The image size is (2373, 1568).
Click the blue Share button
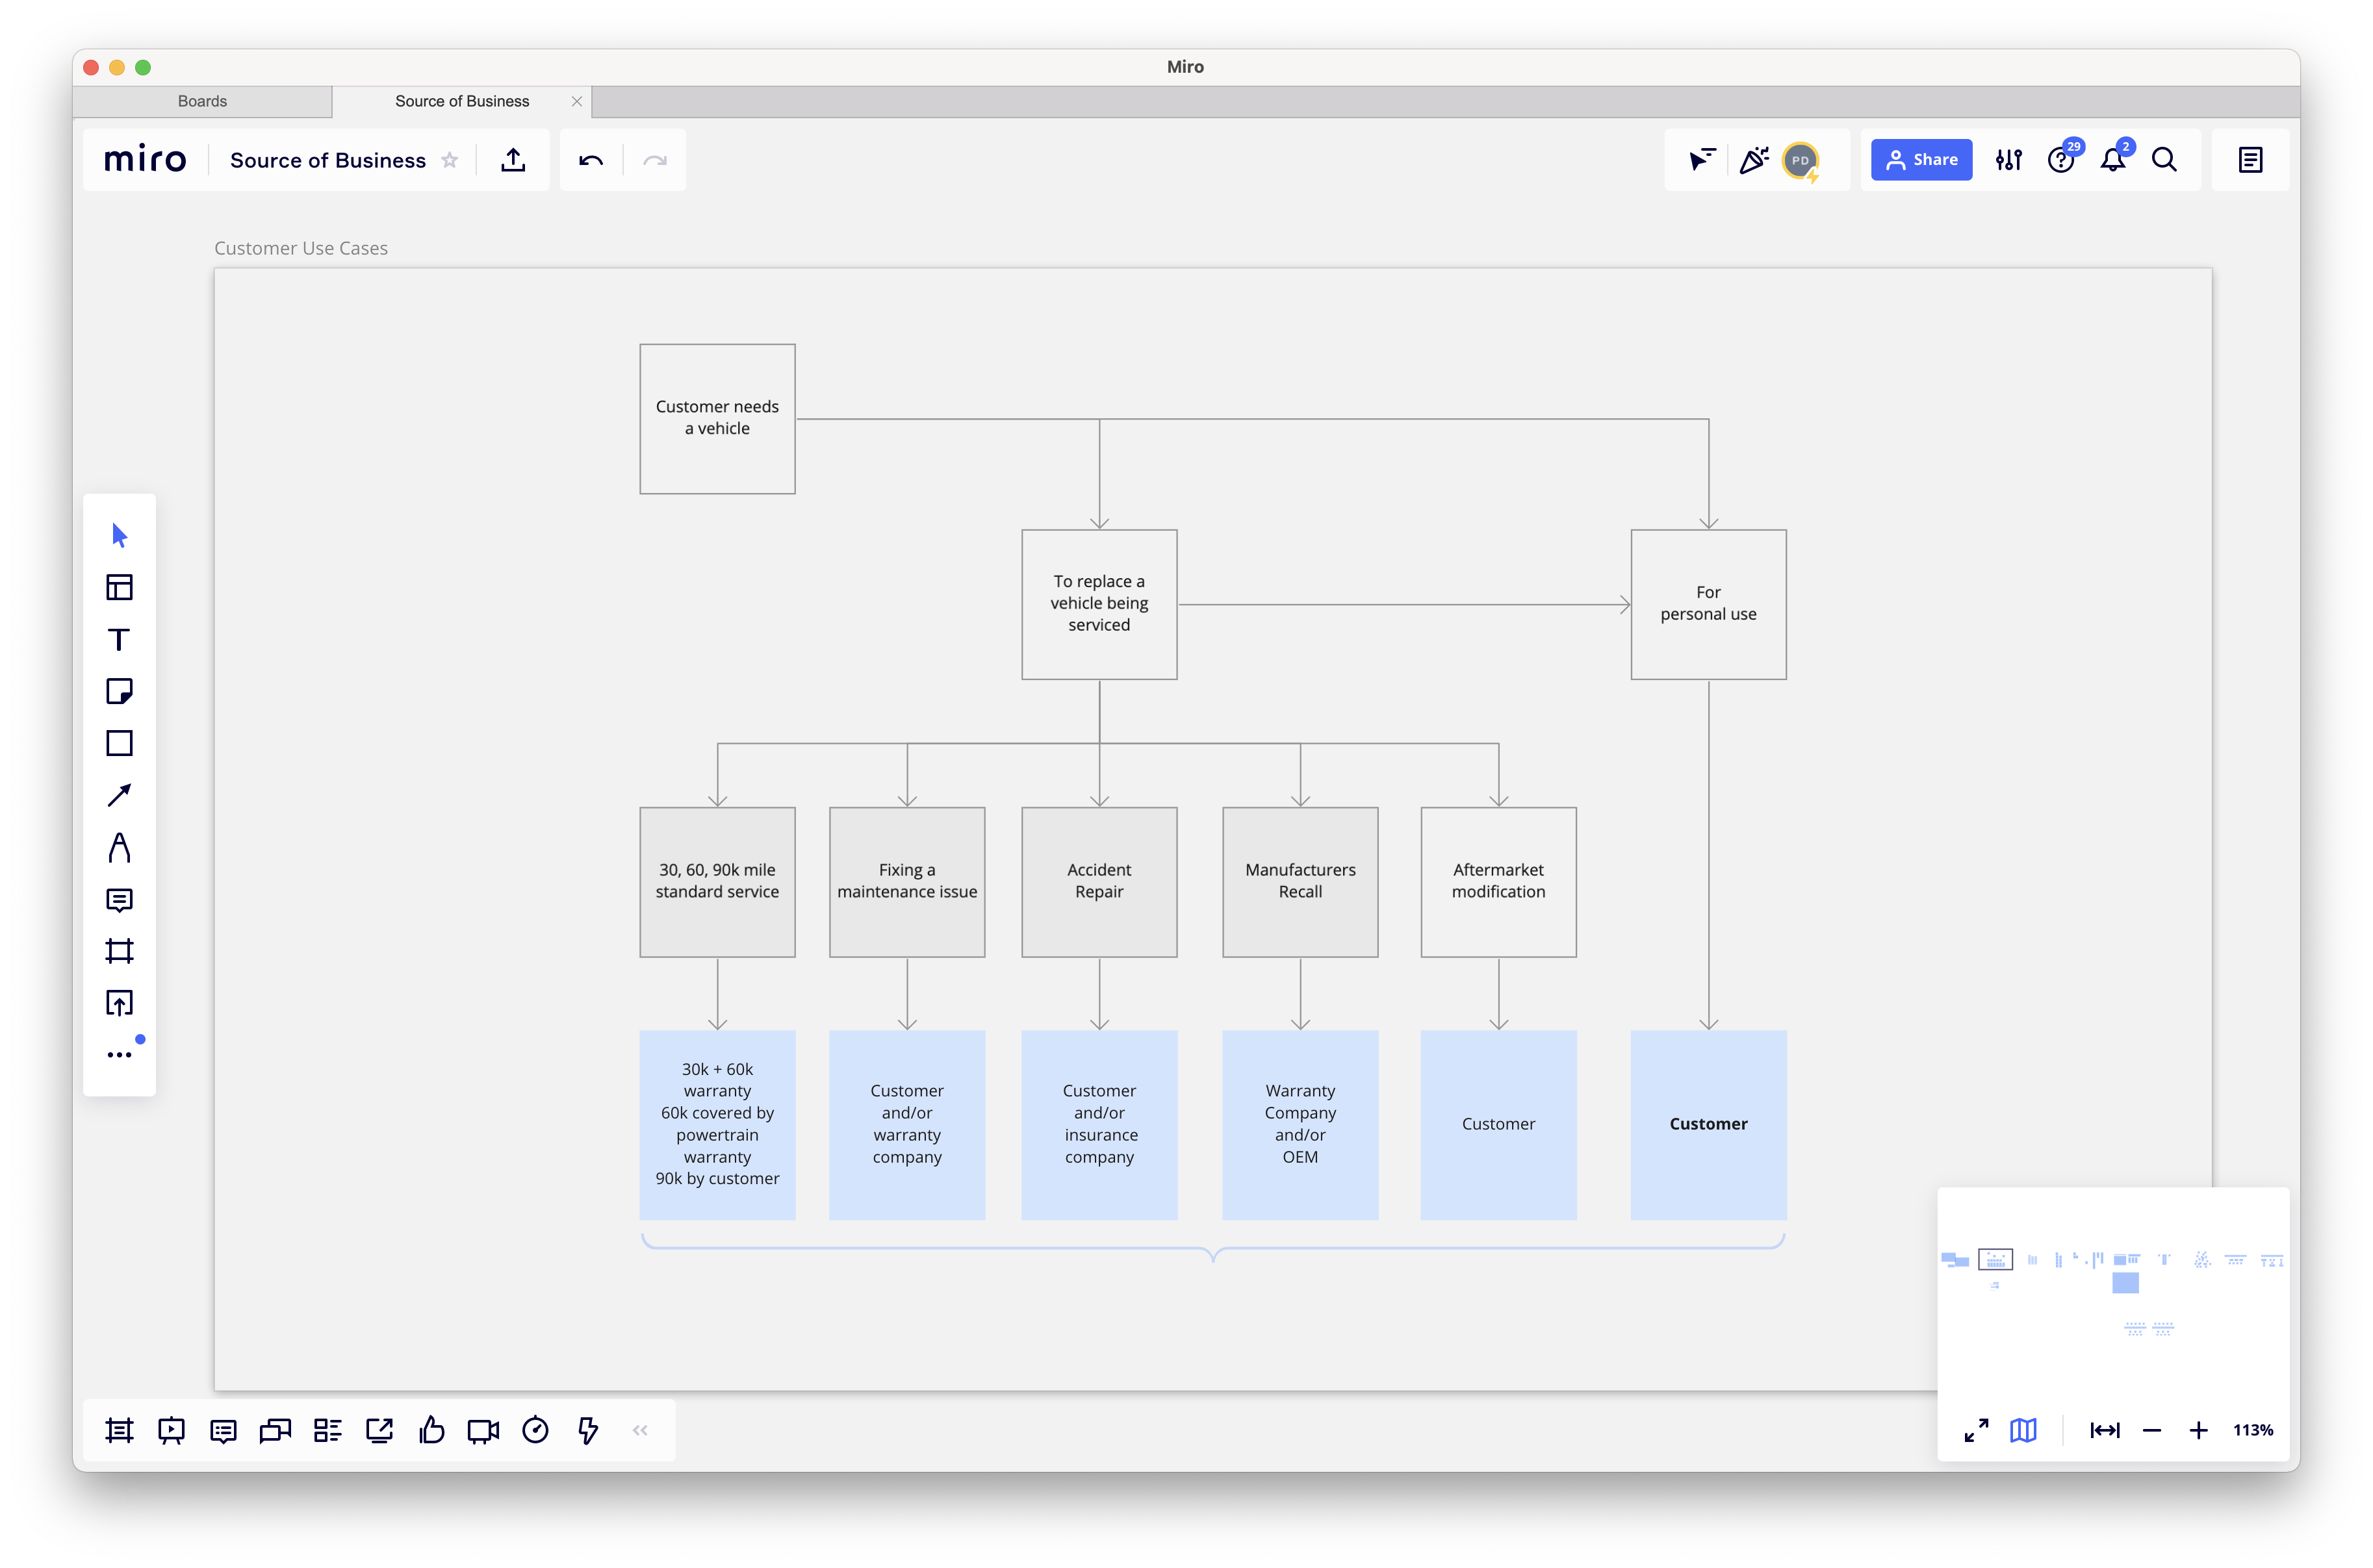(x=1921, y=160)
